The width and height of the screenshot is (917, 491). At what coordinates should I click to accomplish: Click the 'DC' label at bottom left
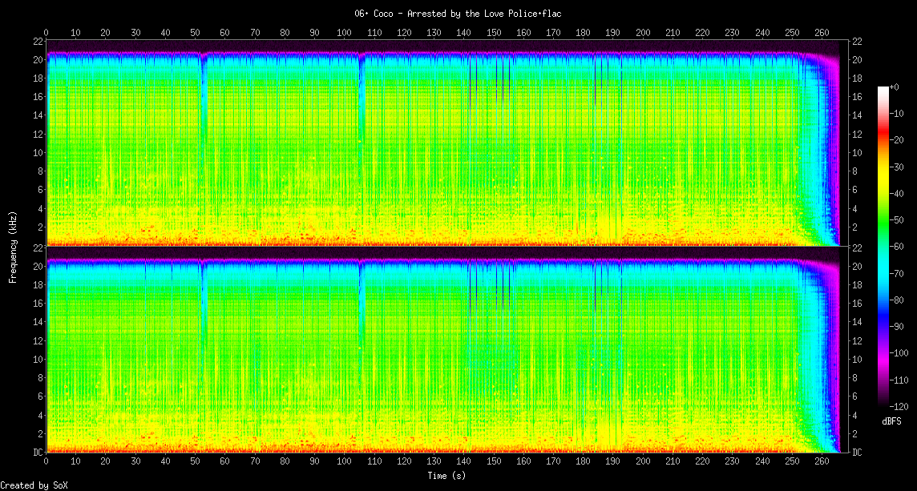(38, 453)
